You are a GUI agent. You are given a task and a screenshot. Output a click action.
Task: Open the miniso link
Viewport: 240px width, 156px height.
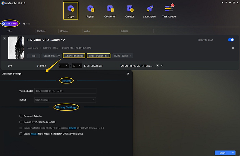[x=34, y=134]
